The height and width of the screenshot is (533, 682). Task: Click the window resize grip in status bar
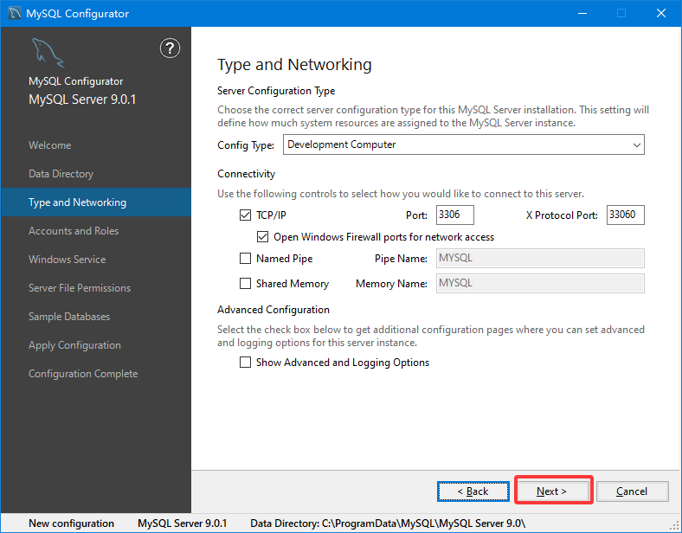pos(674,526)
